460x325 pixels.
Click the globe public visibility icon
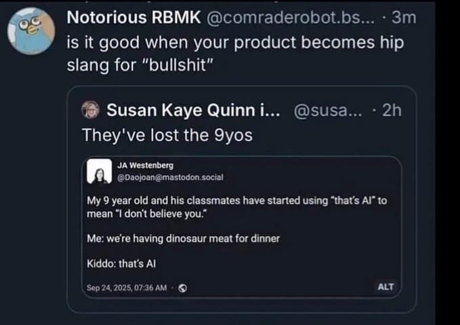[x=182, y=287]
